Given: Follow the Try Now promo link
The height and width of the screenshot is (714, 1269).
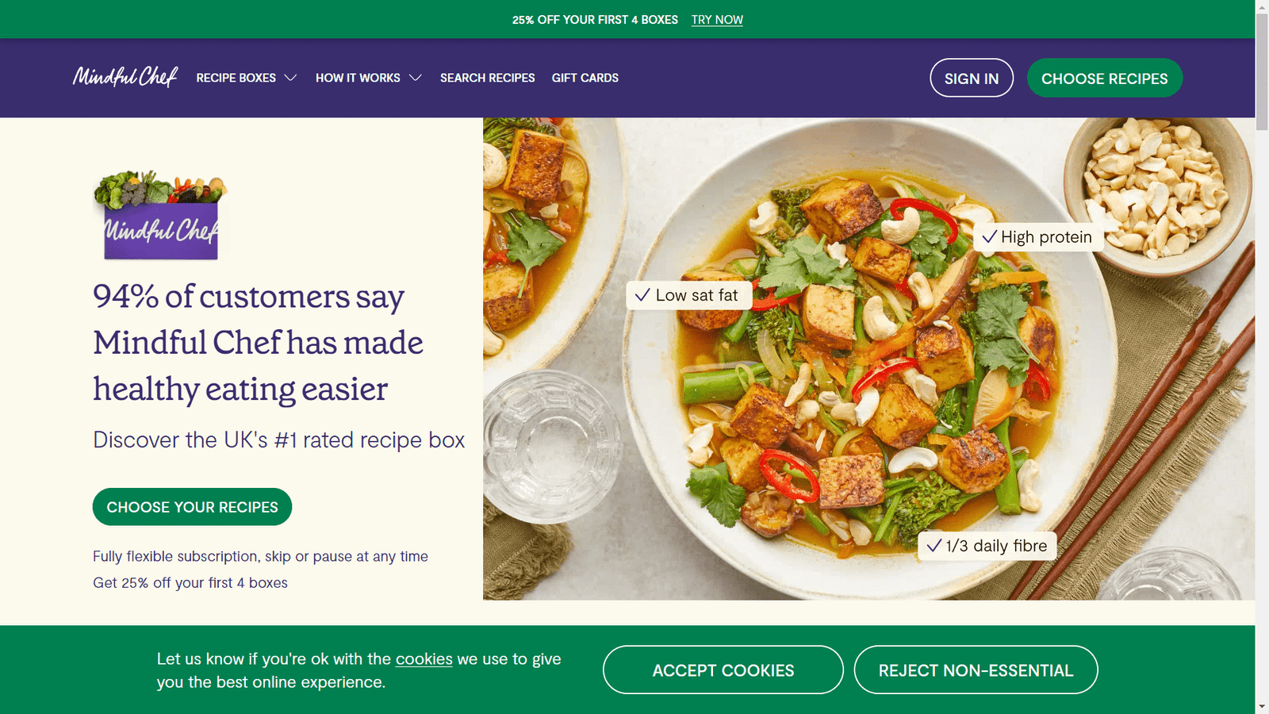Looking at the screenshot, I should (x=717, y=20).
